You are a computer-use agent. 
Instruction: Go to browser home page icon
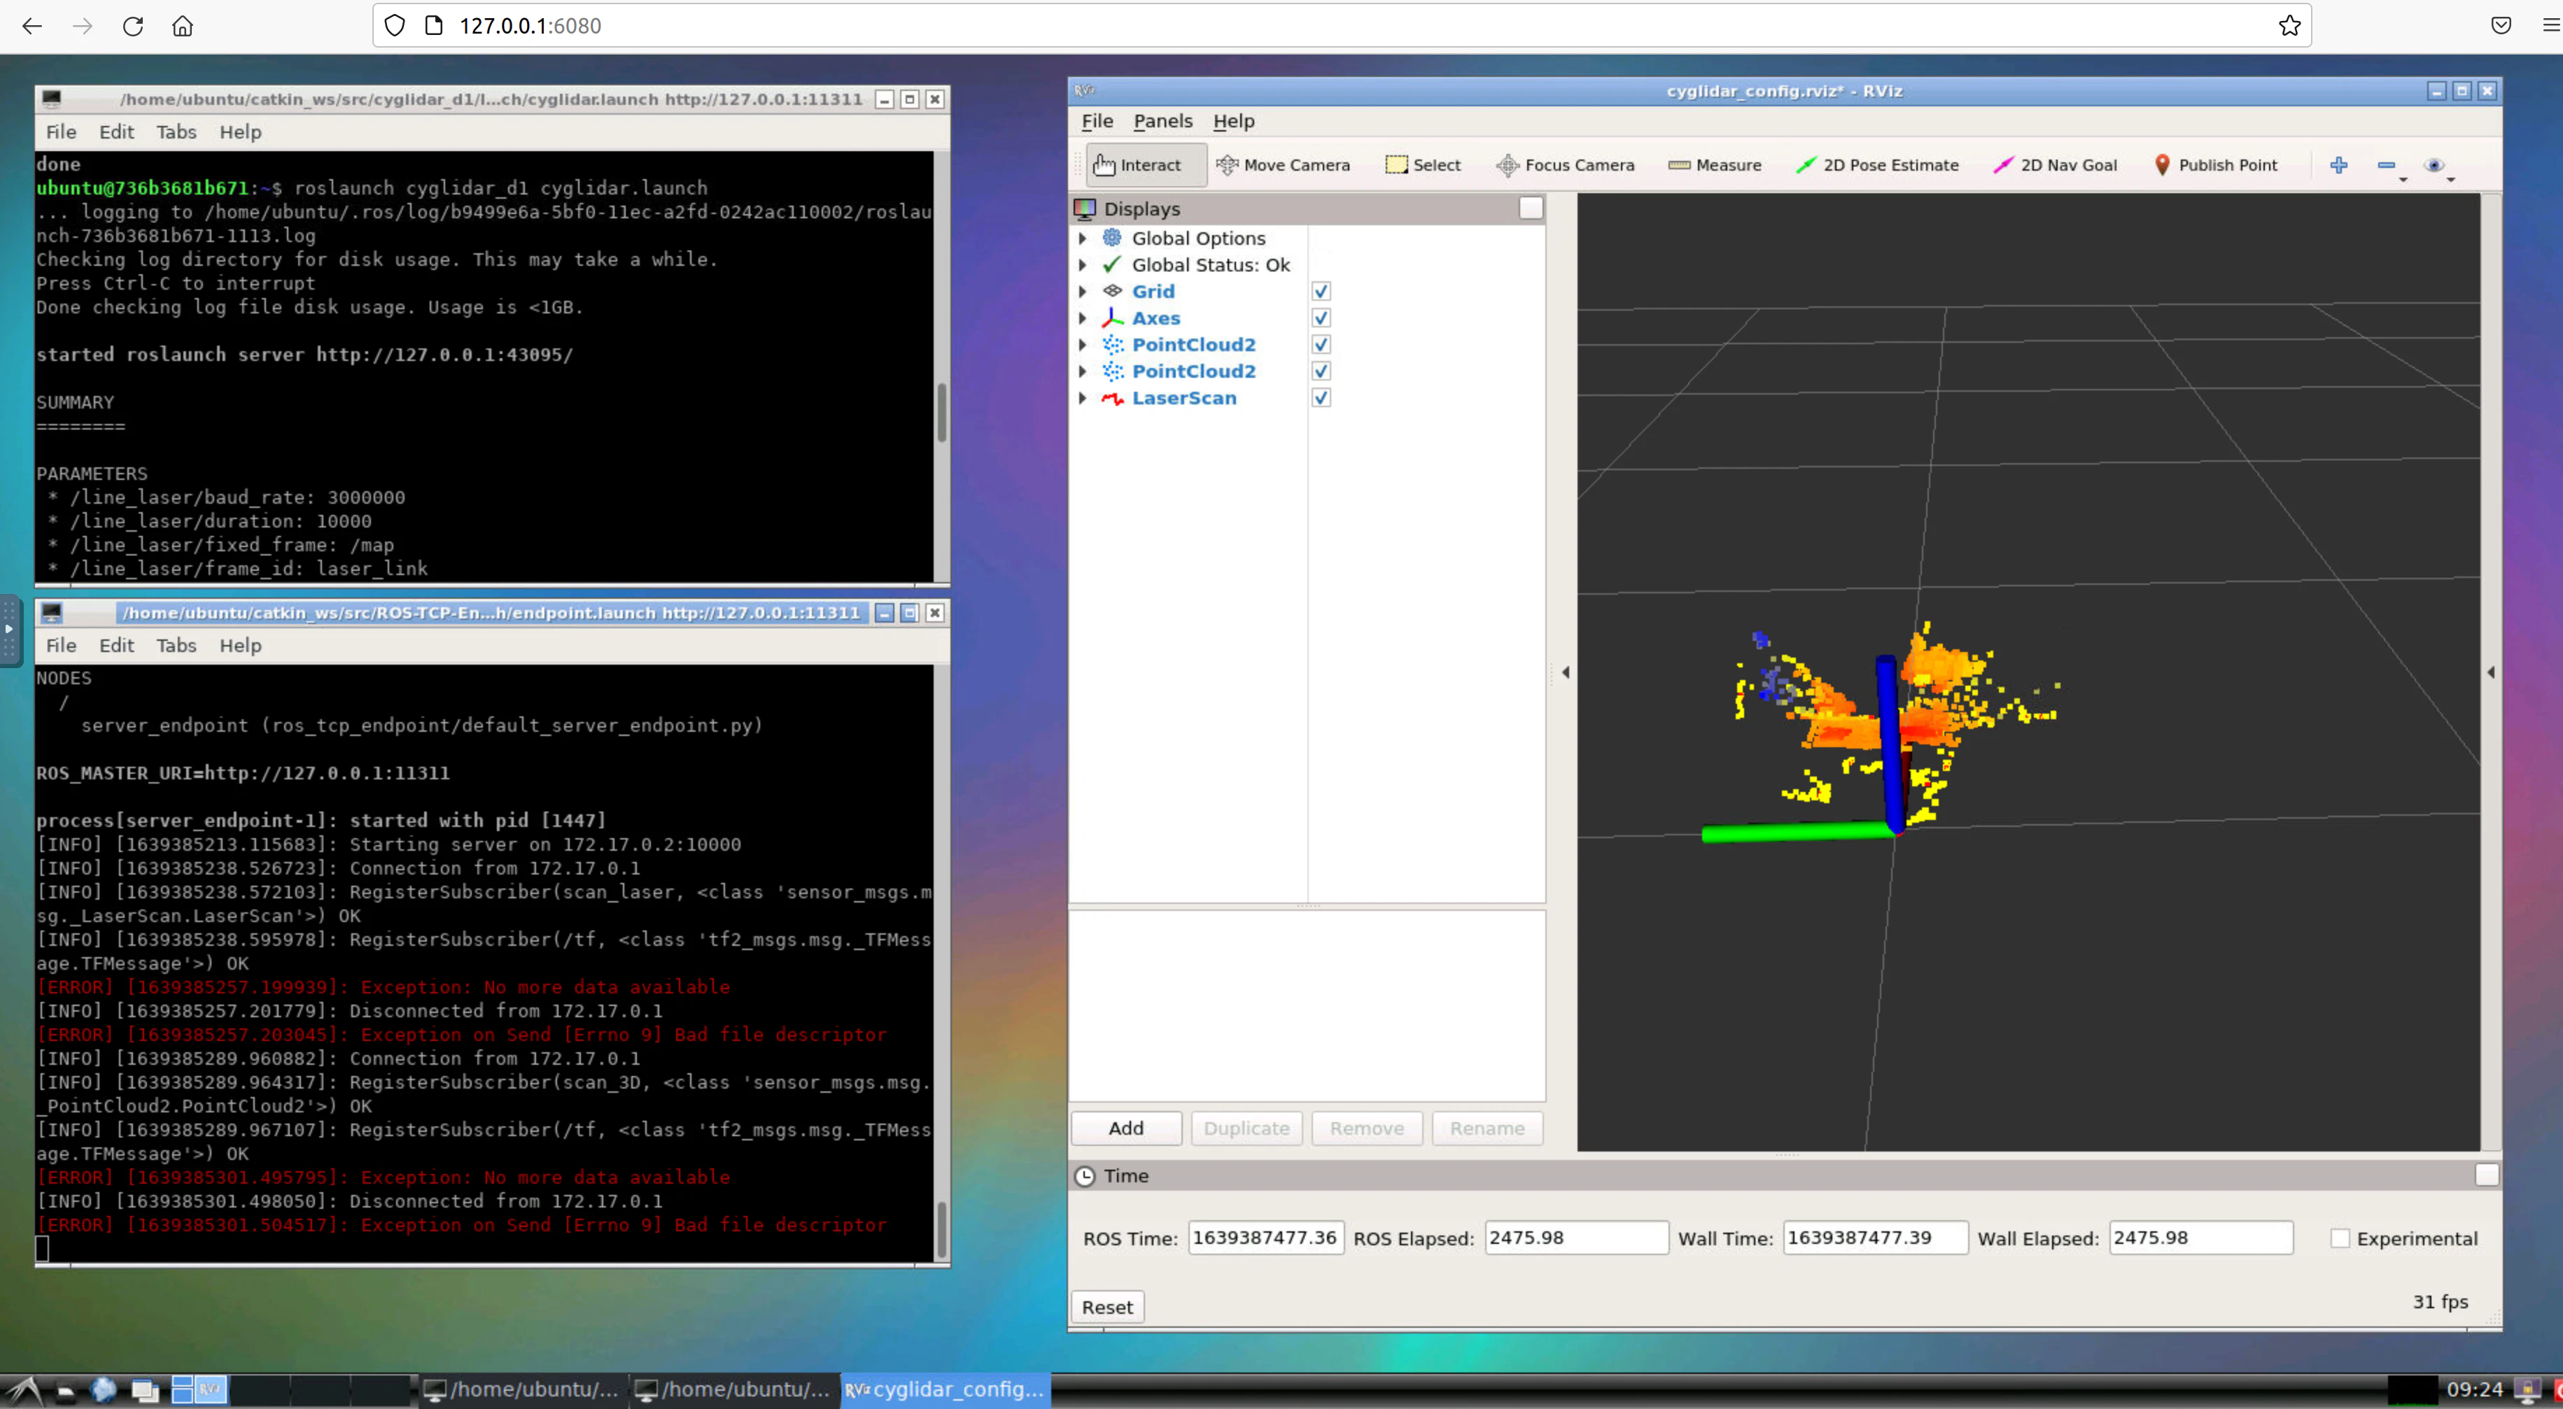point(182,26)
